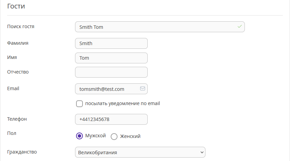Select the Женский radio button
This screenshot has height=161, width=290.
tap(114, 137)
